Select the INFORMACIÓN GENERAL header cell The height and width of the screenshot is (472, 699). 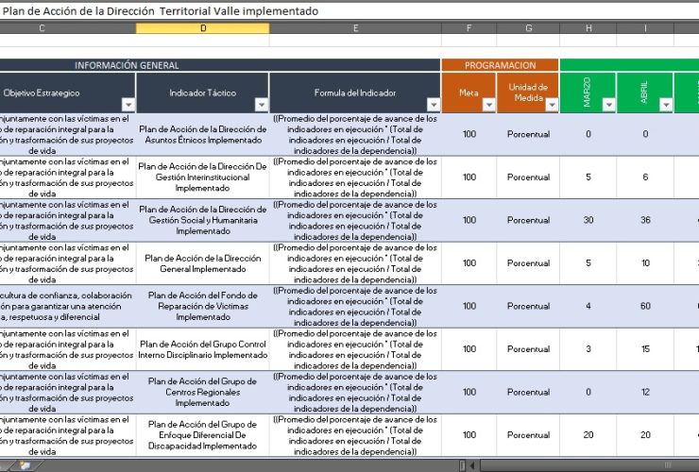coord(220,65)
